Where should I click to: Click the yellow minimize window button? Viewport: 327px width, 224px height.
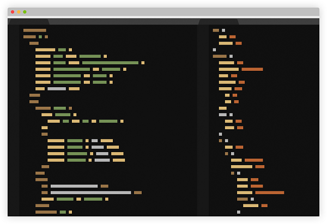[19, 11]
